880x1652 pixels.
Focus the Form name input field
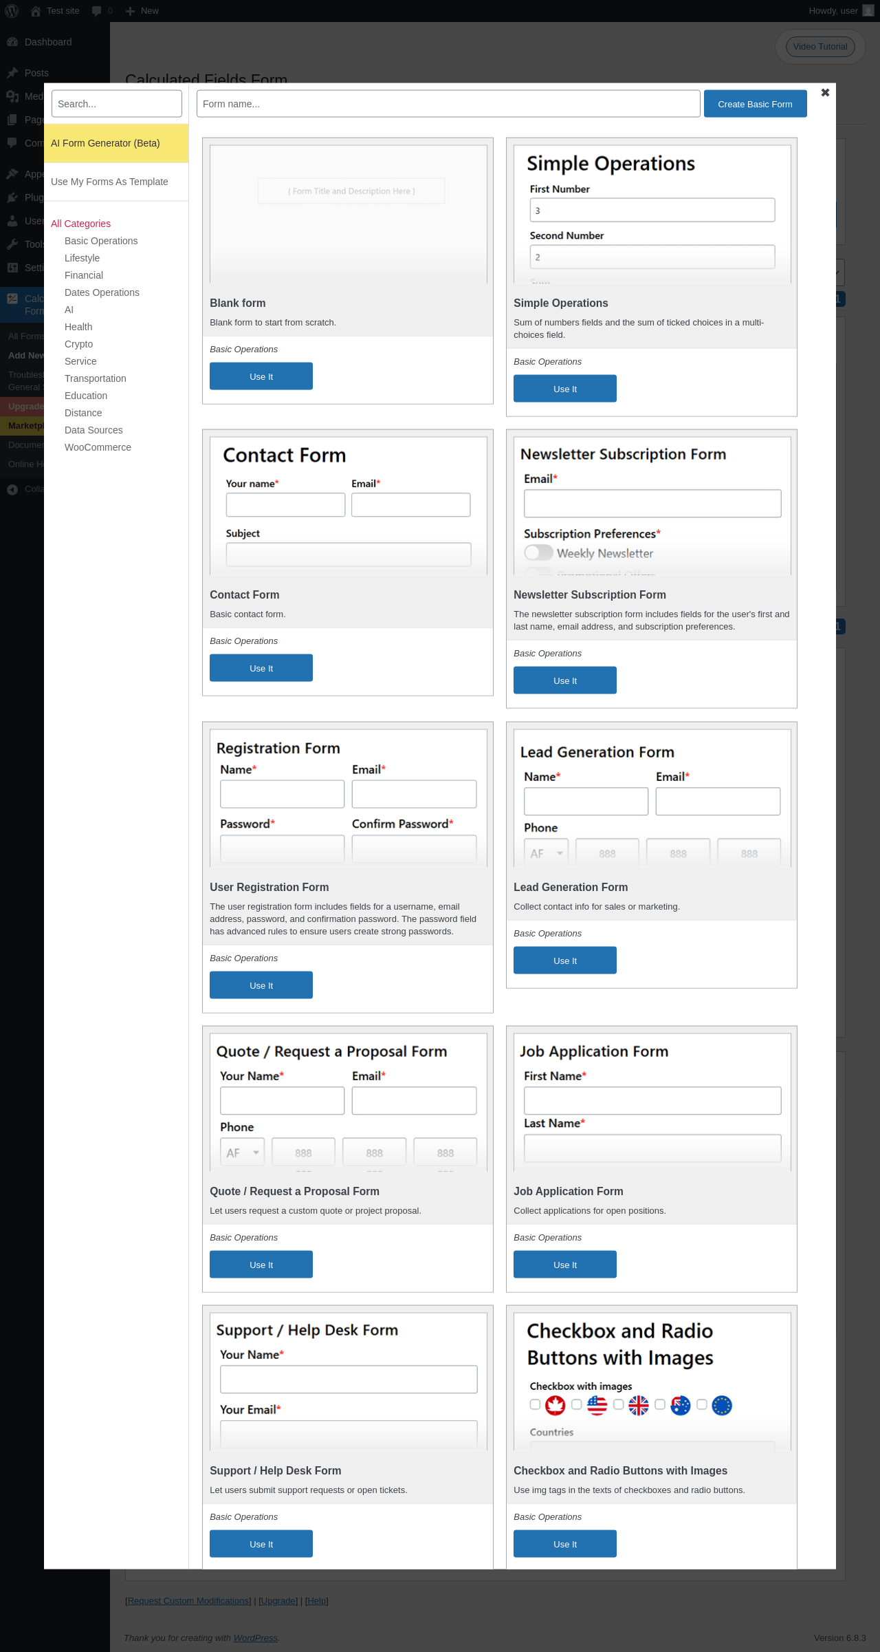[448, 104]
